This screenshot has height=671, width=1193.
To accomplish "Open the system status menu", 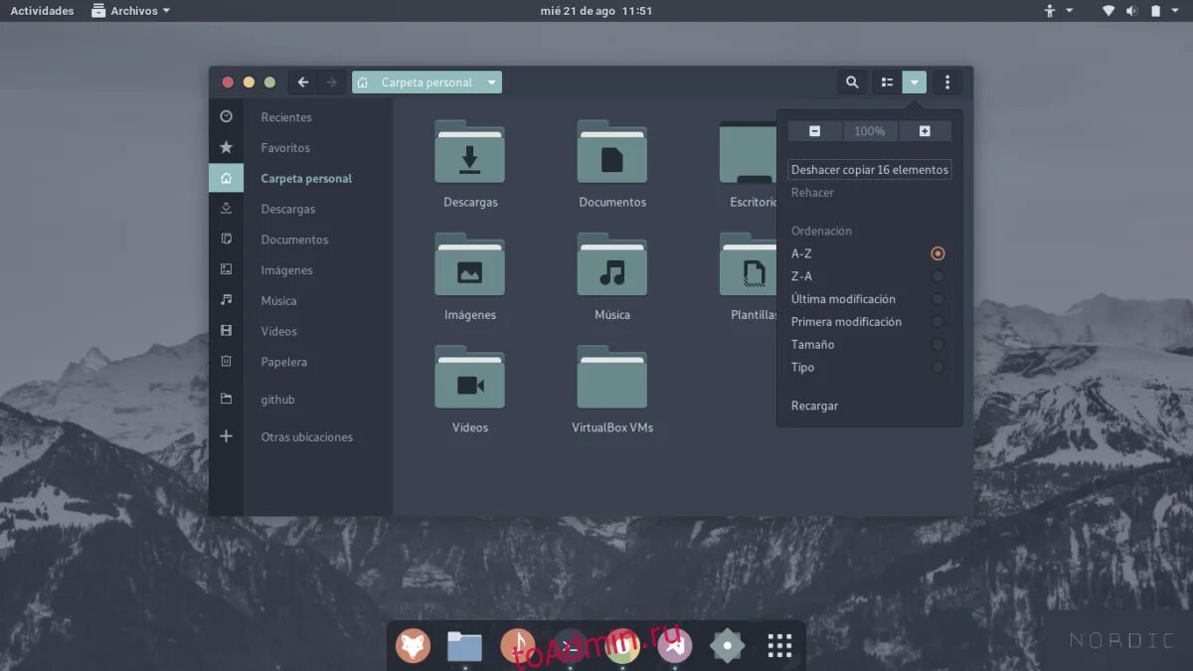I will coord(1141,11).
